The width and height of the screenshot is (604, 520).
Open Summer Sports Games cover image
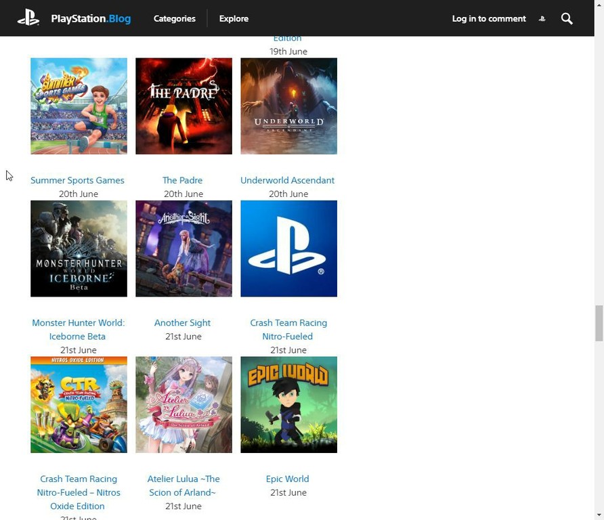79,106
